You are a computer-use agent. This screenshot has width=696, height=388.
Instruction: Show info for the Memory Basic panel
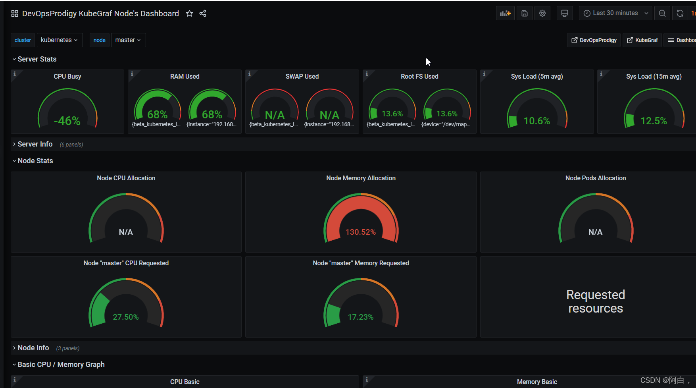pyautogui.click(x=367, y=380)
